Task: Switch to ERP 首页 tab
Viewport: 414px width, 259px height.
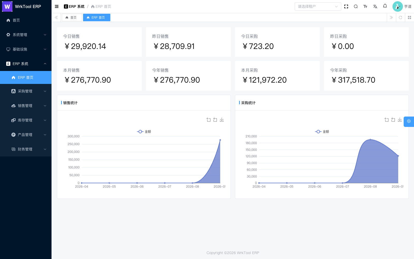Action: (x=97, y=18)
